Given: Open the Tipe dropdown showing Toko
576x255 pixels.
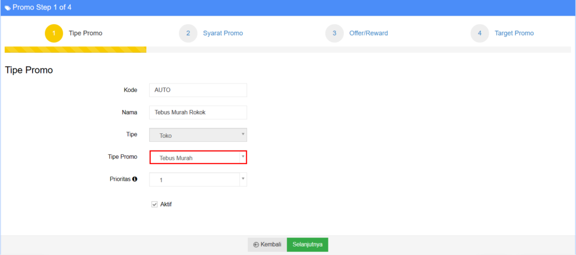Looking at the screenshot, I should (197, 135).
